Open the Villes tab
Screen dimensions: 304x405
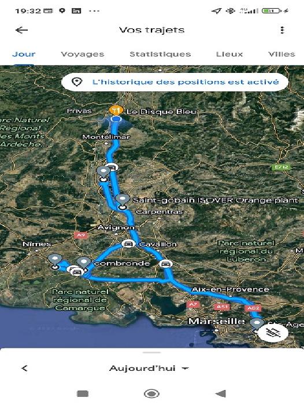[x=281, y=54]
